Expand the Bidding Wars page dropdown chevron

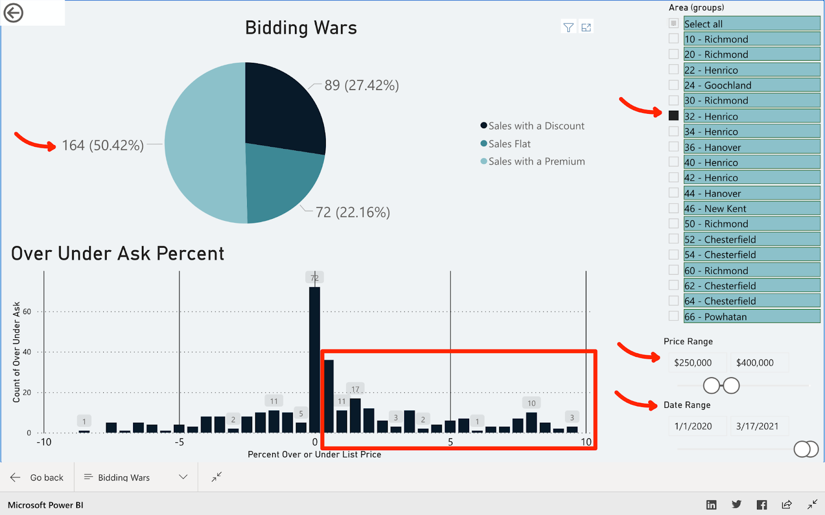pos(183,477)
